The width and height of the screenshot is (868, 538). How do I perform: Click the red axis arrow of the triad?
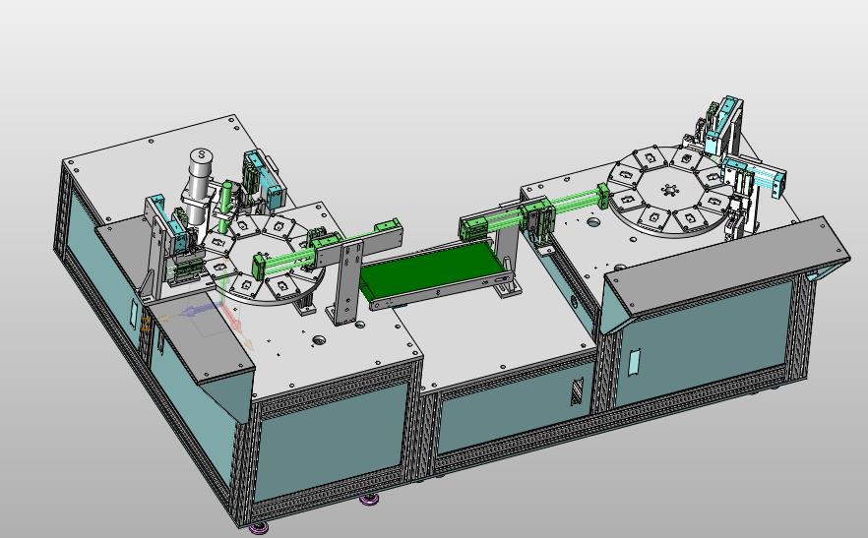tap(230, 317)
